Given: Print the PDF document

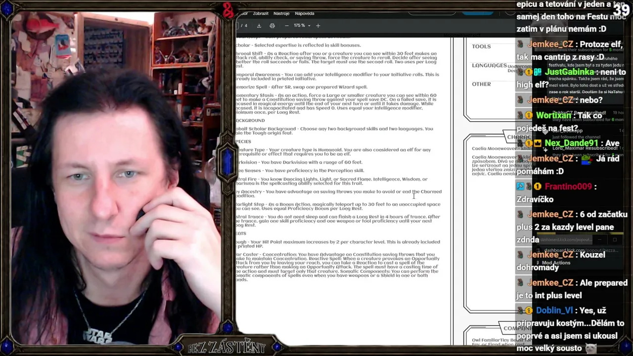Looking at the screenshot, I should click(272, 26).
